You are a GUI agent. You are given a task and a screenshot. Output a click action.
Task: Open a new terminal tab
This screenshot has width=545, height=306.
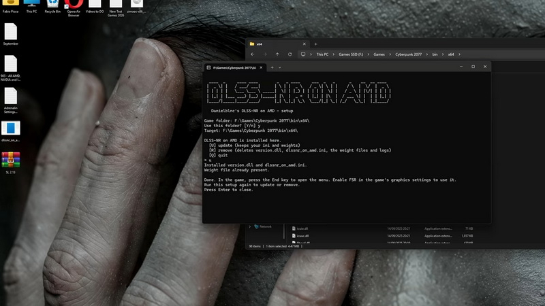(x=272, y=67)
